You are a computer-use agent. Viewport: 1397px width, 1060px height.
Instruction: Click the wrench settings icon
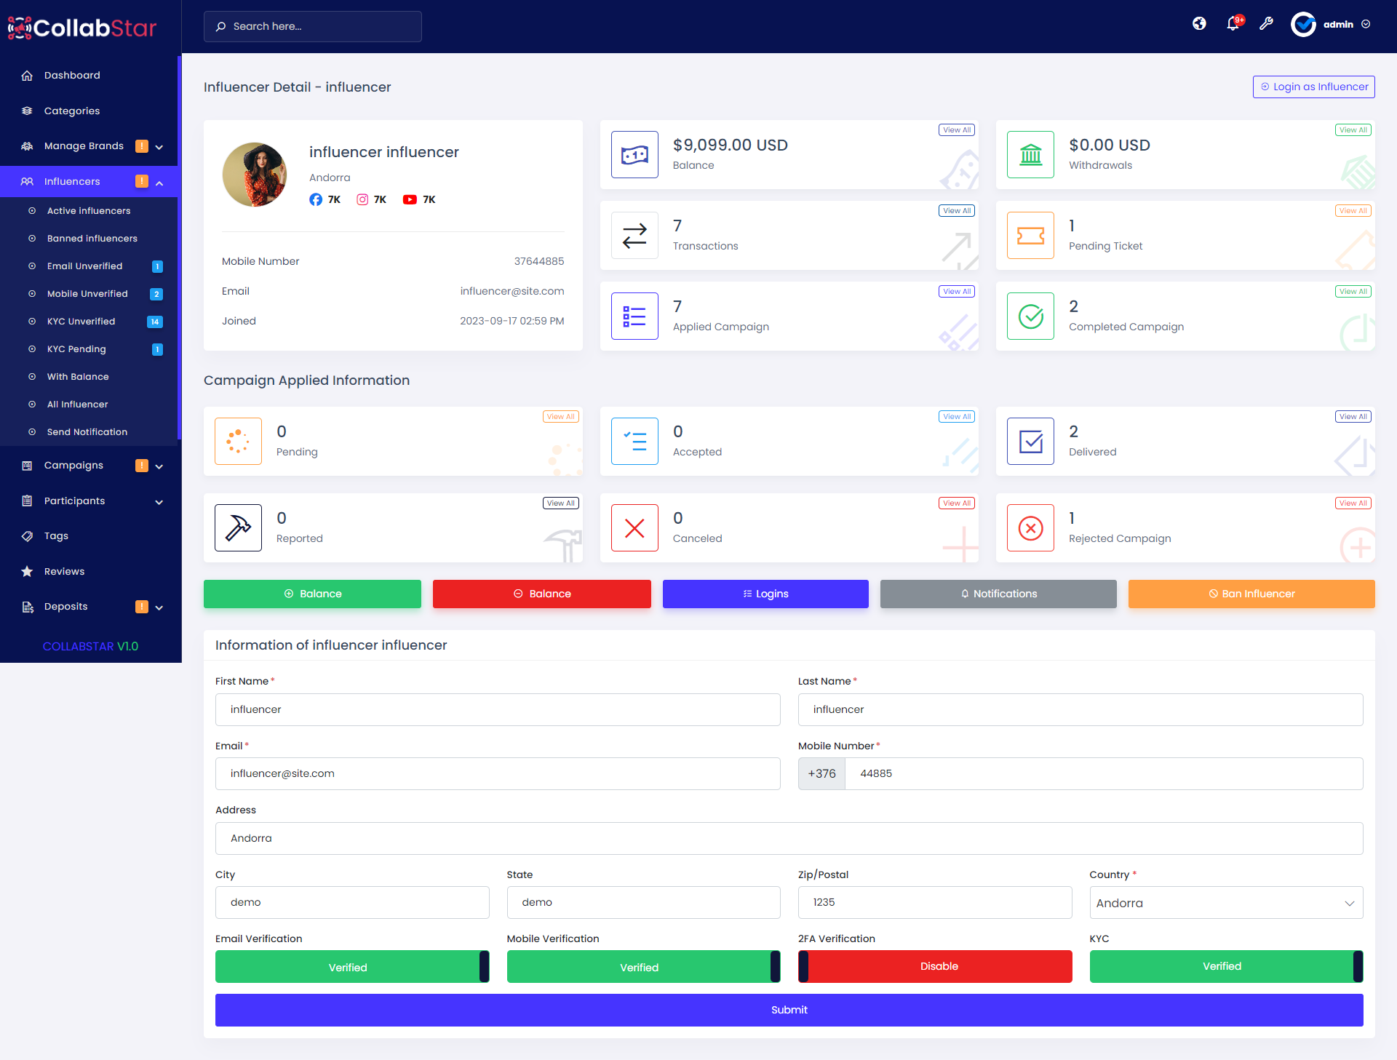pos(1266,24)
